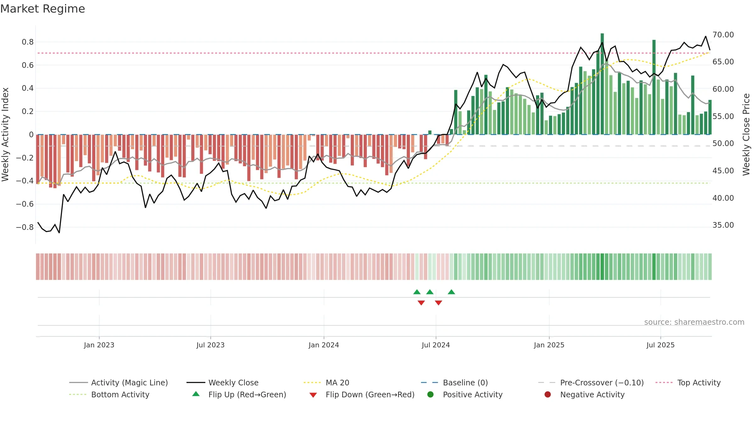Click the Jul 2024 x-axis label
755x424 pixels.
click(436, 345)
